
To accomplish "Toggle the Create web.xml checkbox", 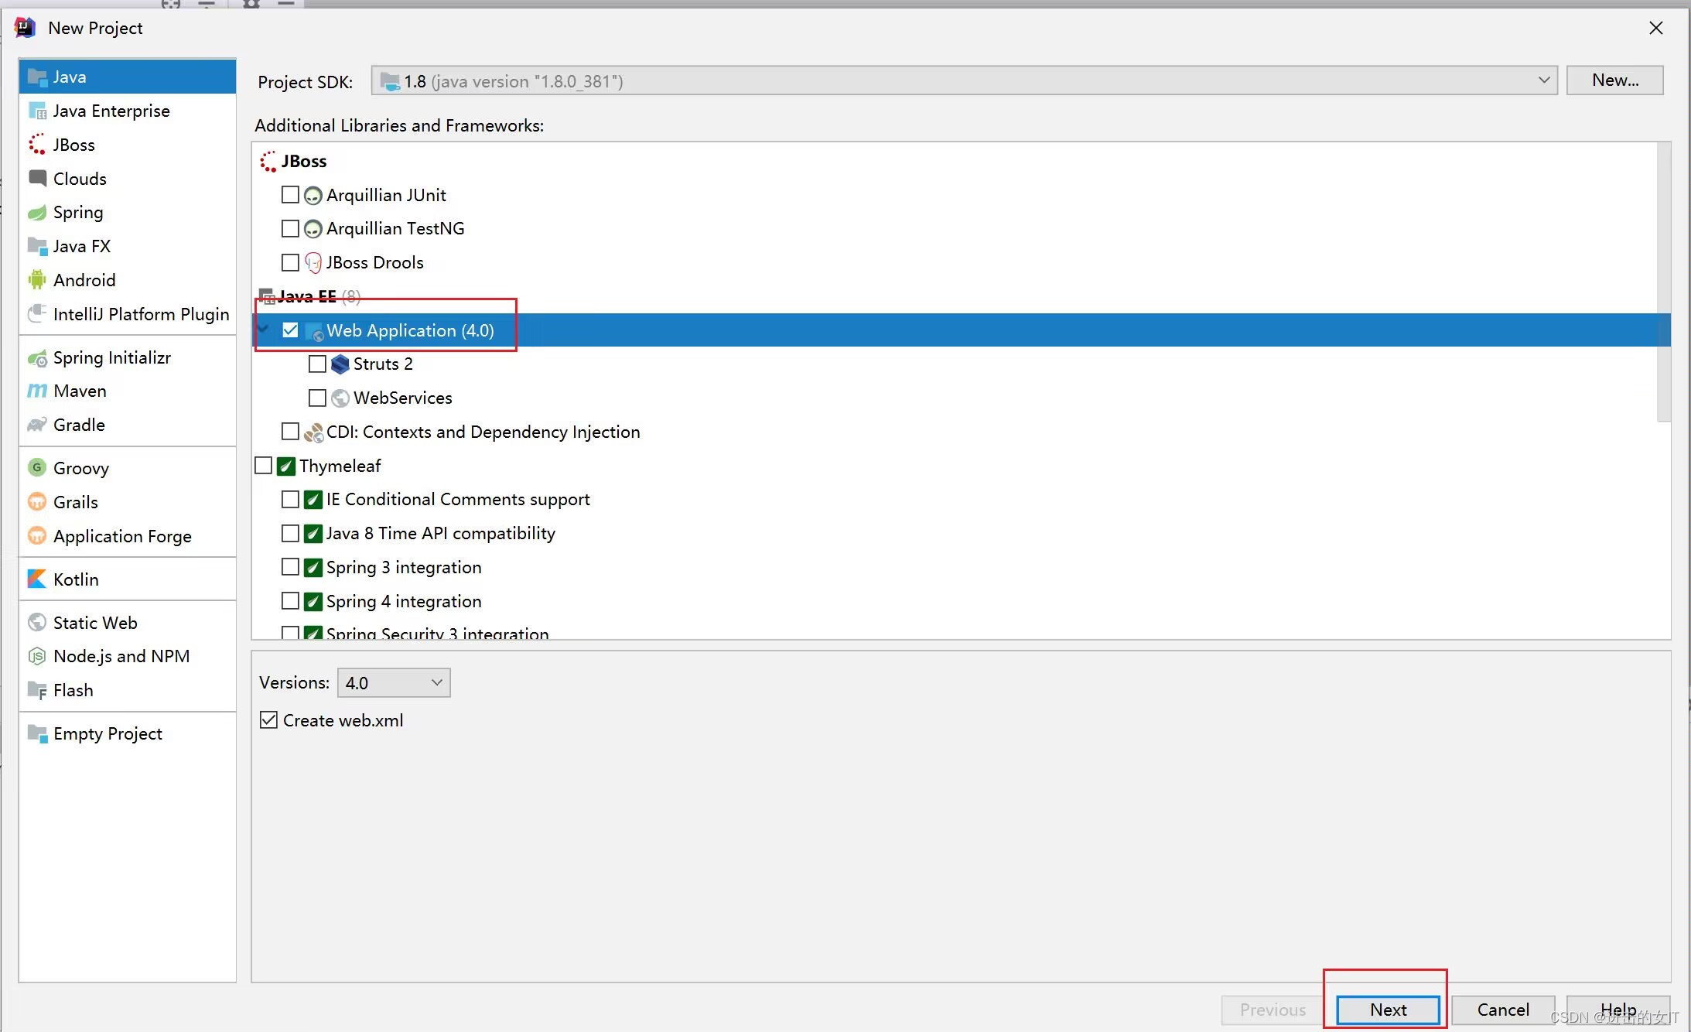I will pyautogui.click(x=267, y=720).
